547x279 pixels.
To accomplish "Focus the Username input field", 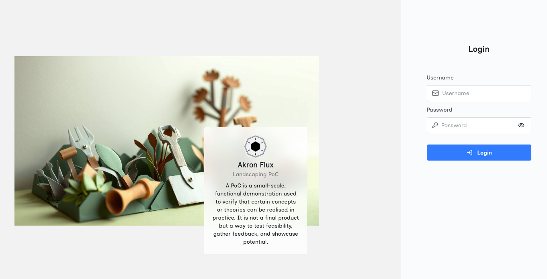I will click(479, 93).
